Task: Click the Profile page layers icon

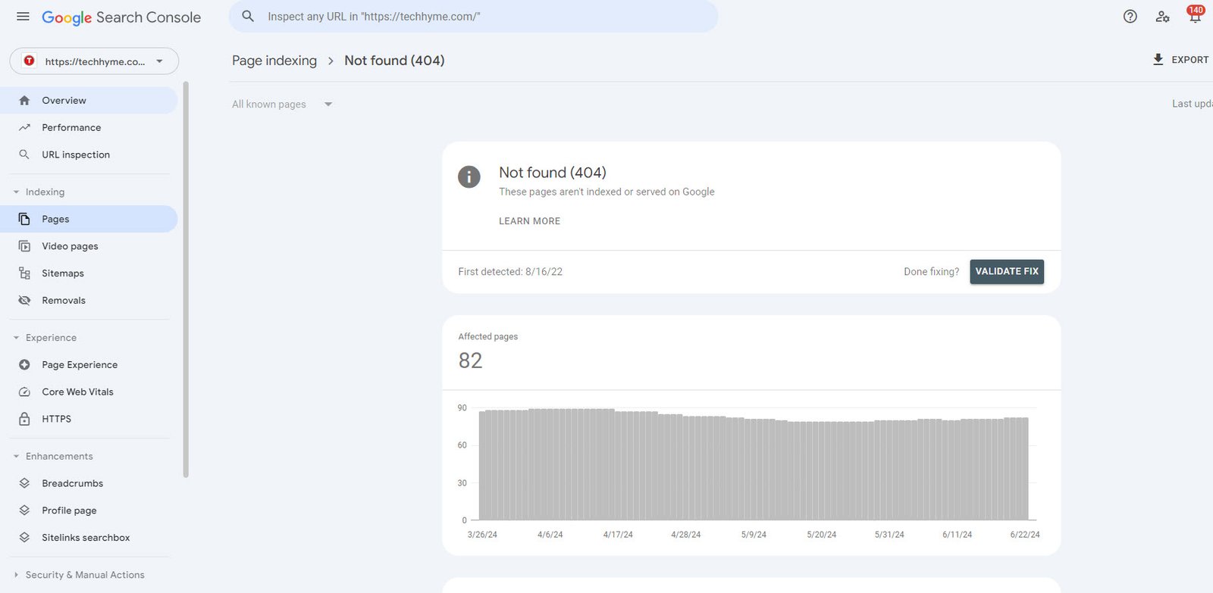Action: point(24,510)
